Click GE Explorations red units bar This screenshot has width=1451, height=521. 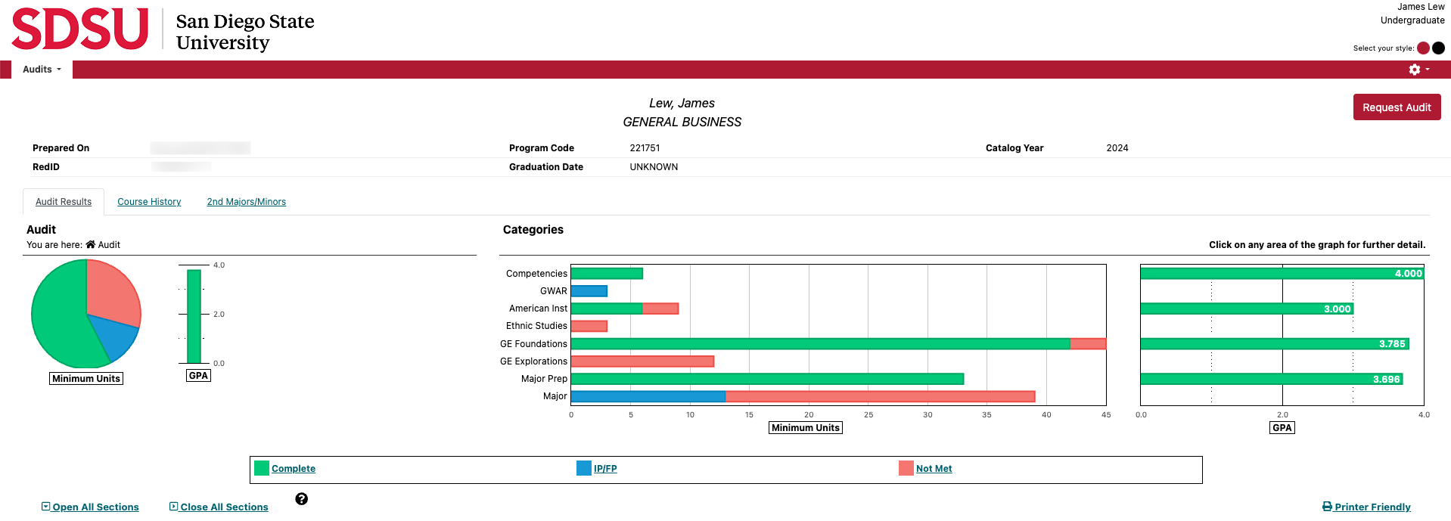click(x=642, y=361)
